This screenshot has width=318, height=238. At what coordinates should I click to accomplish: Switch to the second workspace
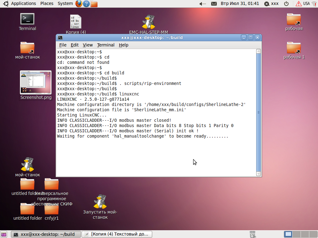pyautogui.click(x=296, y=234)
